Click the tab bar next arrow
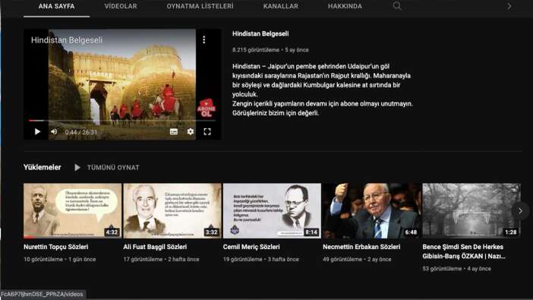Screen dimensions: 533x300 509,6
